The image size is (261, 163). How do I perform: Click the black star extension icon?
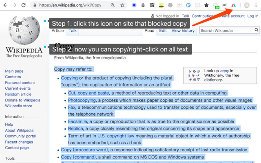[x=206, y=5]
